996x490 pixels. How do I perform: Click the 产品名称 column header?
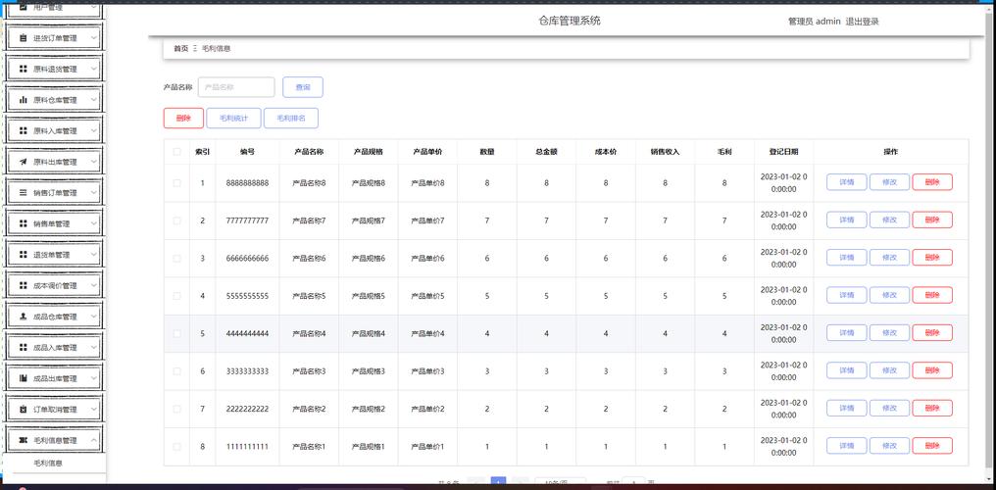[x=309, y=152]
